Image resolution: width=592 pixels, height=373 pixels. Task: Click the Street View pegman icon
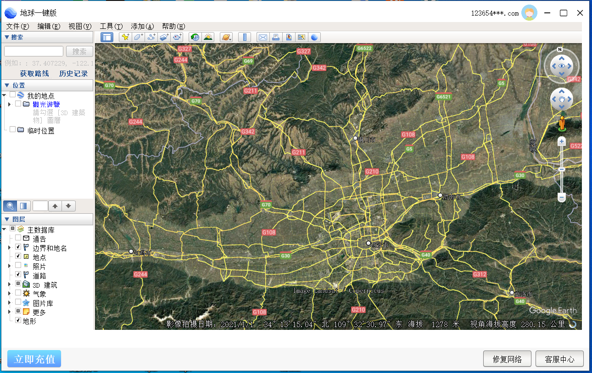coord(562,123)
